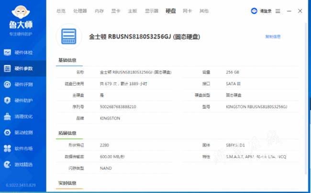
Task: Switch to the 其他 tab
Action: click(204, 11)
